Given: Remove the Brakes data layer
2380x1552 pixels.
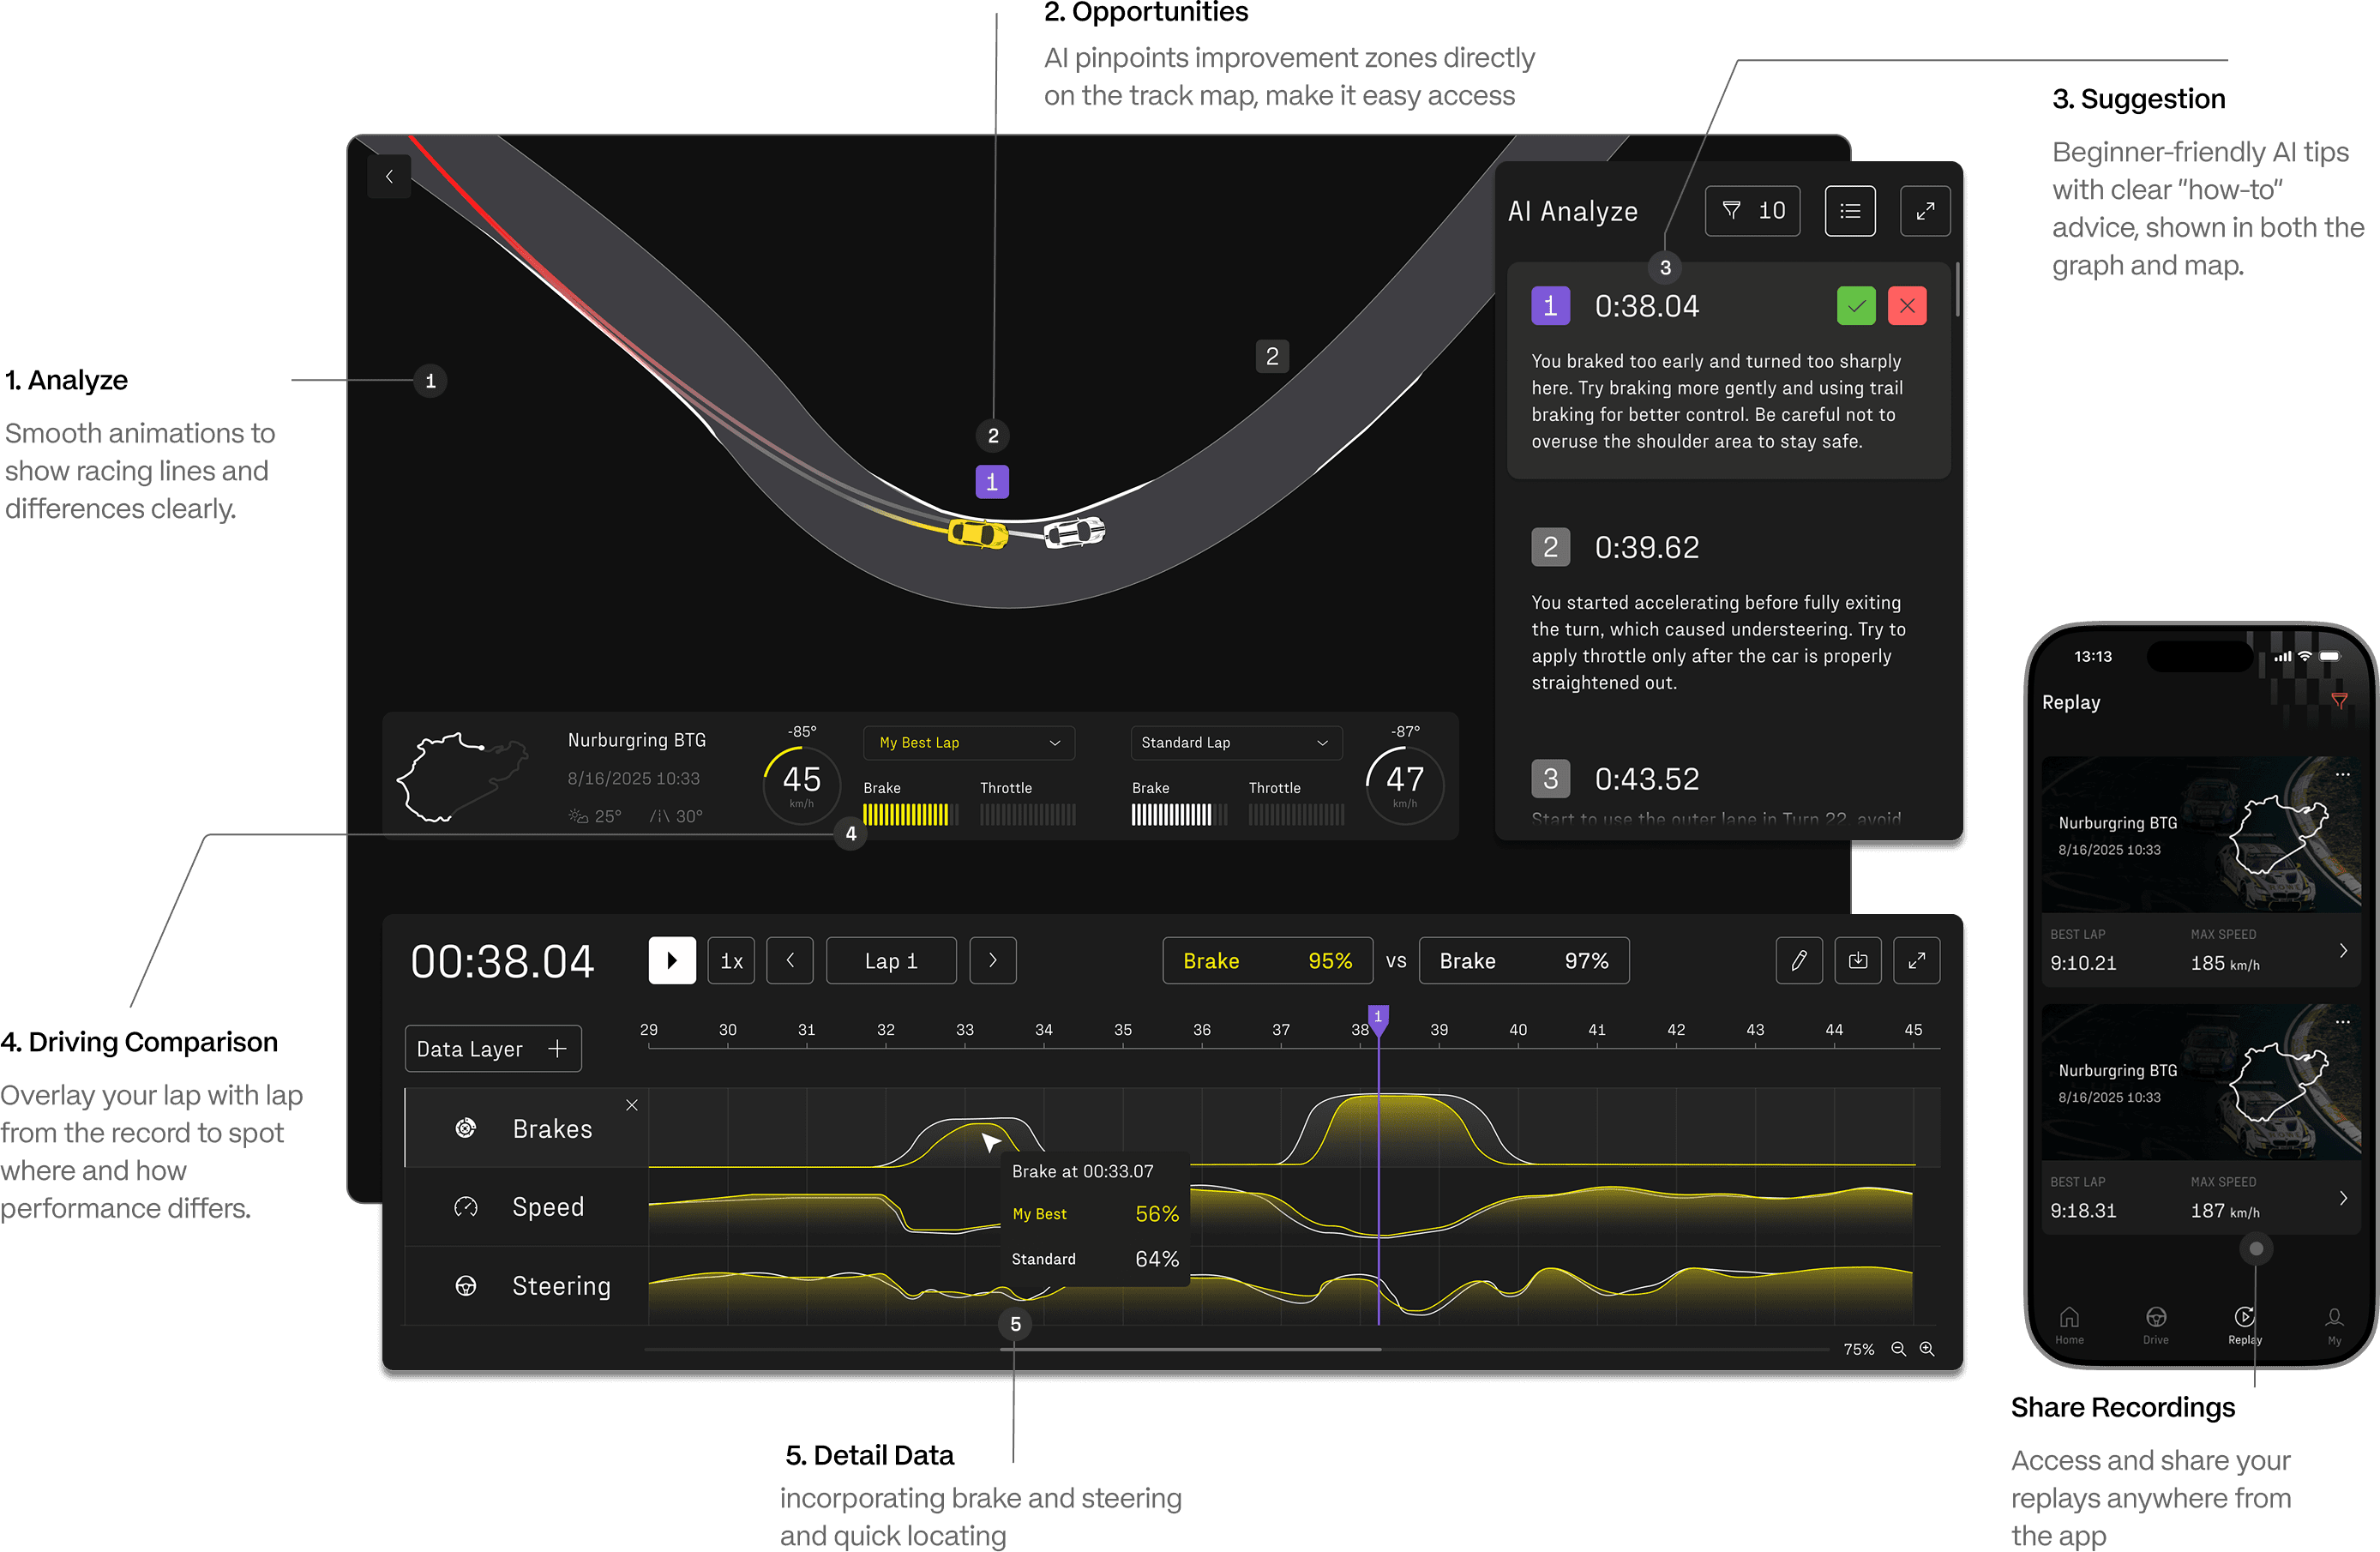Looking at the screenshot, I should (631, 1105).
